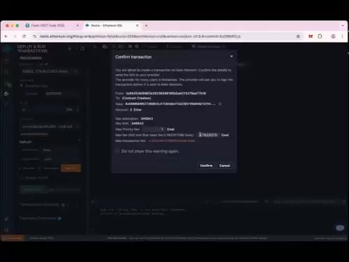Click the MetaMask extension icon in toolbar
This screenshot has height=262, width=349.
coord(311,36)
